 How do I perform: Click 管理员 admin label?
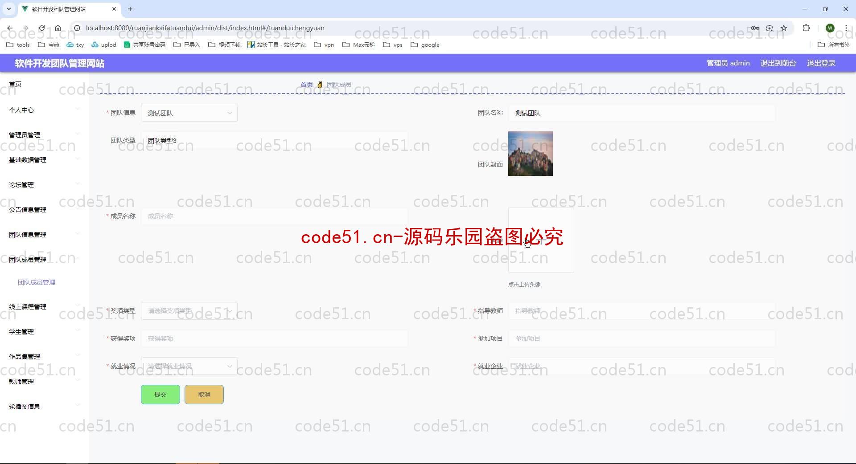(x=728, y=63)
